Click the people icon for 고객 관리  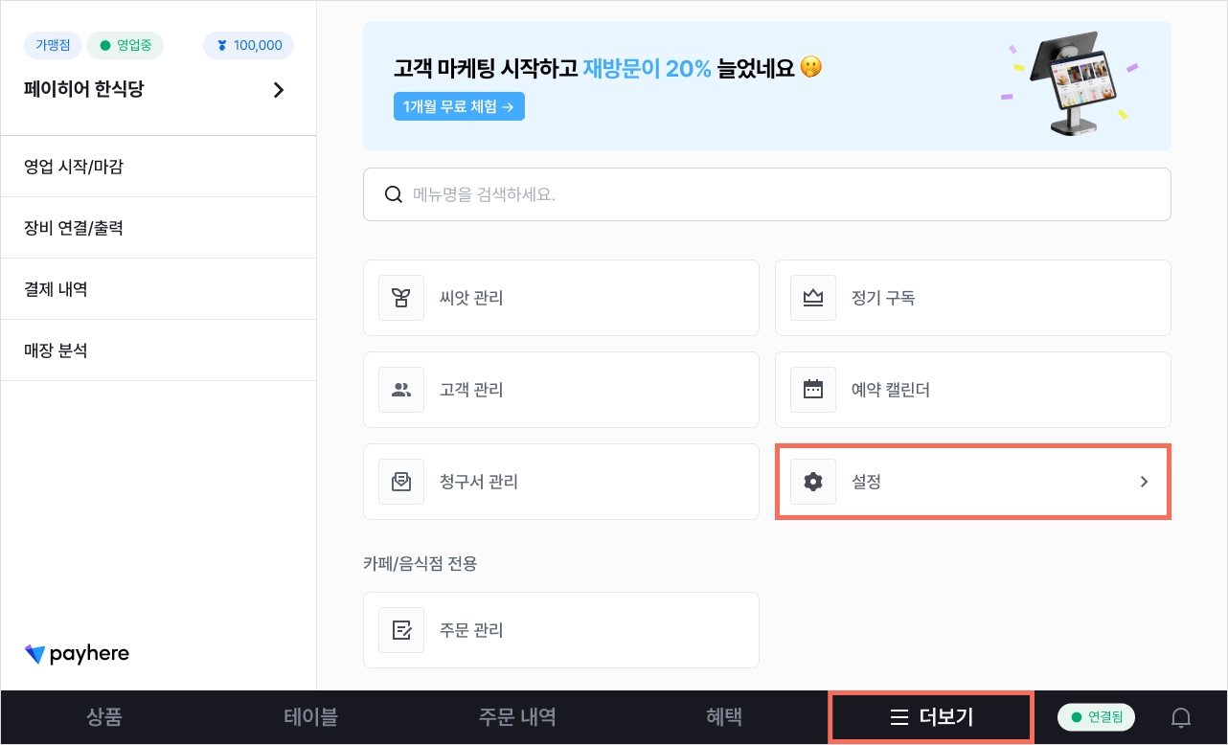[x=401, y=390]
